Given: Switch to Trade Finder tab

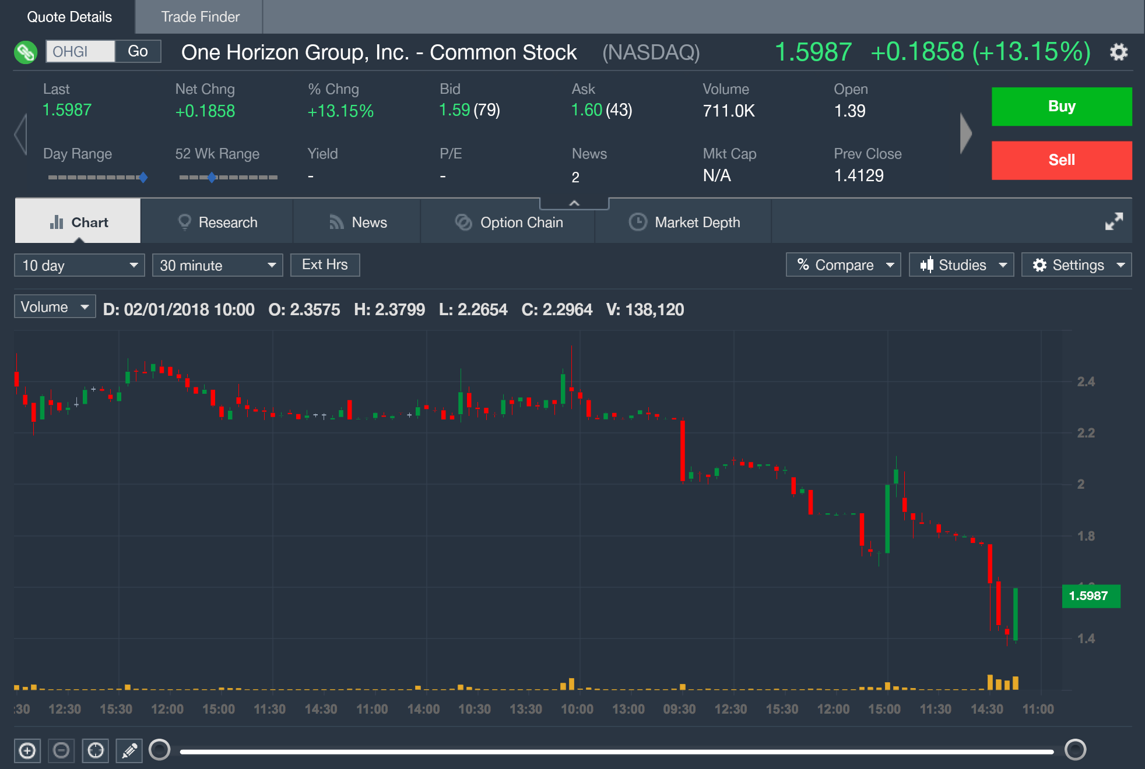Looking at the screenshot, I should [x=200, y=17].
